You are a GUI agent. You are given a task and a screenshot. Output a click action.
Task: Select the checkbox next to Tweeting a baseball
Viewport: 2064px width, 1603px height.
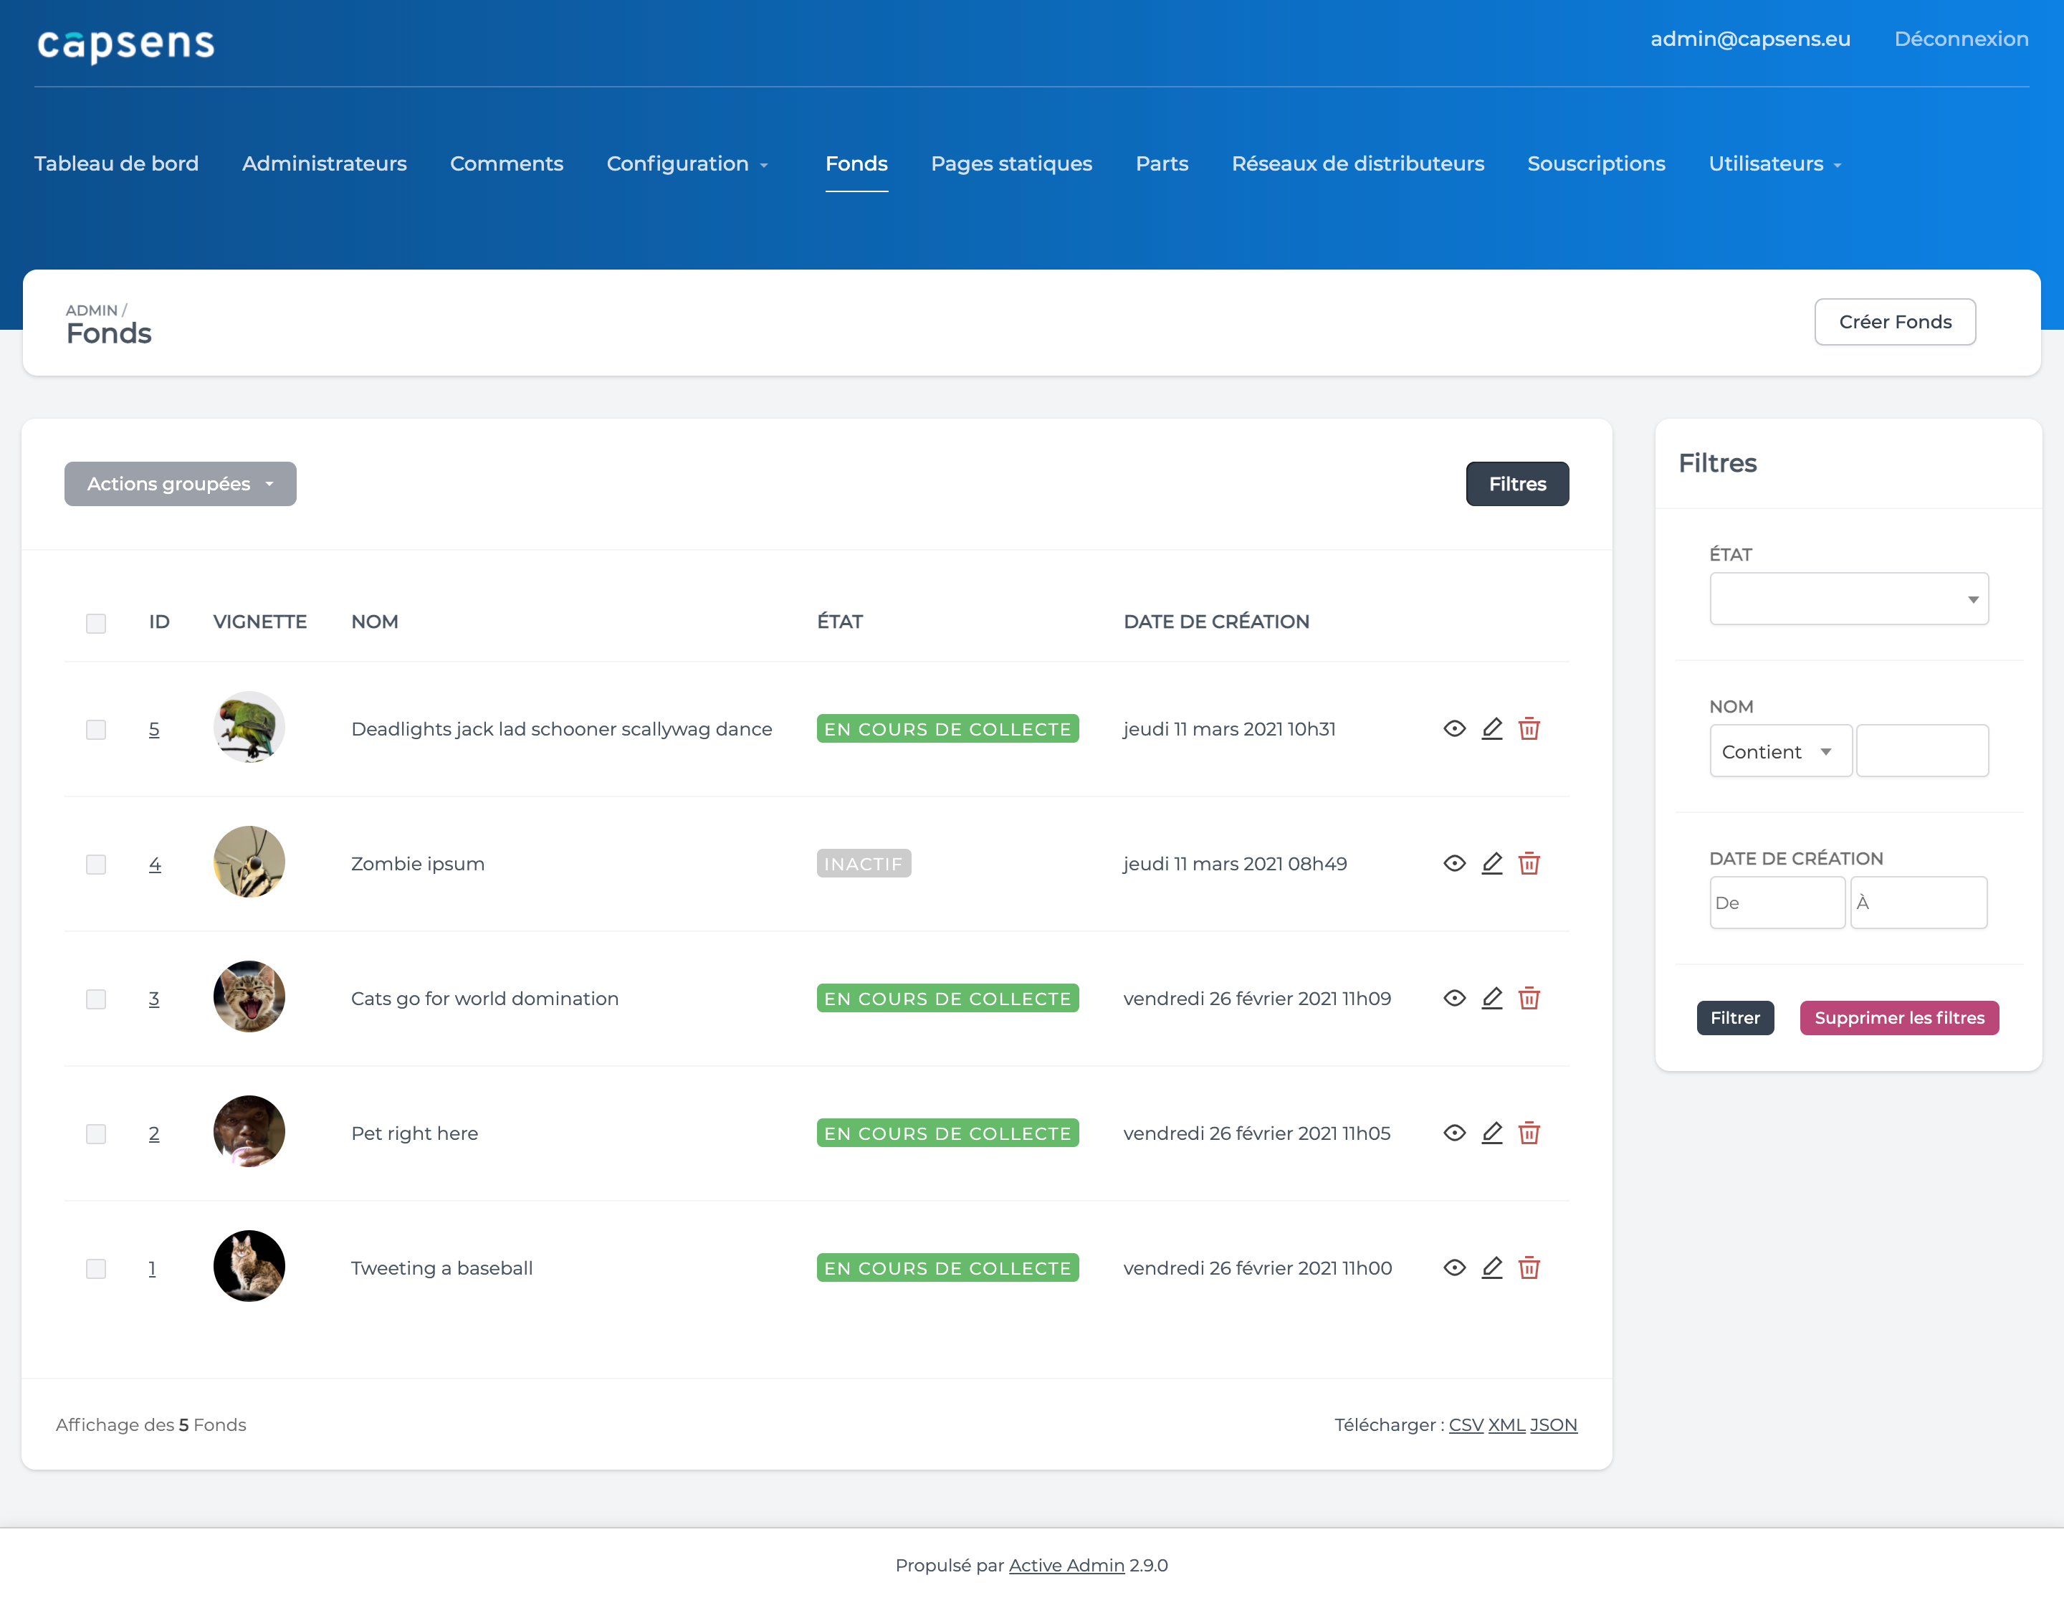click(x=95, y=1267)
